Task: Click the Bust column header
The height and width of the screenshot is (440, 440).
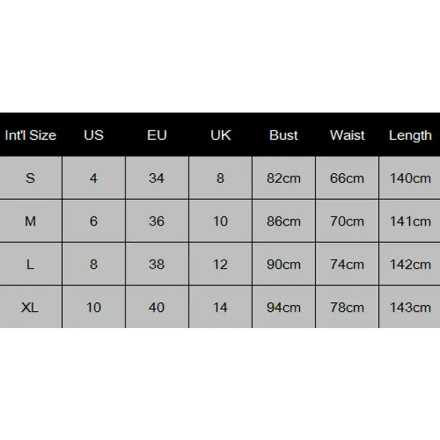Action: [284, 135]
